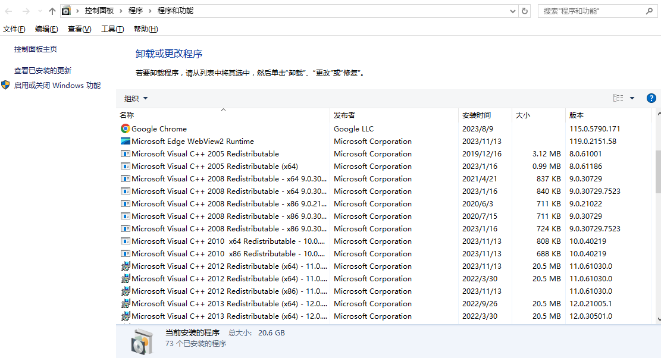Open the 工具 menu

[112, 28]
